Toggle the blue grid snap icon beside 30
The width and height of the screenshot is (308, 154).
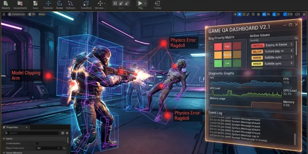click(x=264, y=15)
